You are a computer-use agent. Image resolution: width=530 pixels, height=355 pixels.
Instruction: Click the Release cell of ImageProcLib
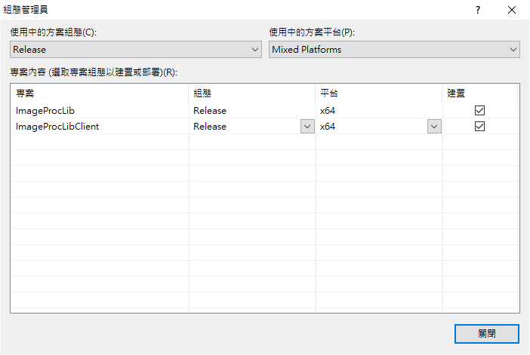coord(252,111)
